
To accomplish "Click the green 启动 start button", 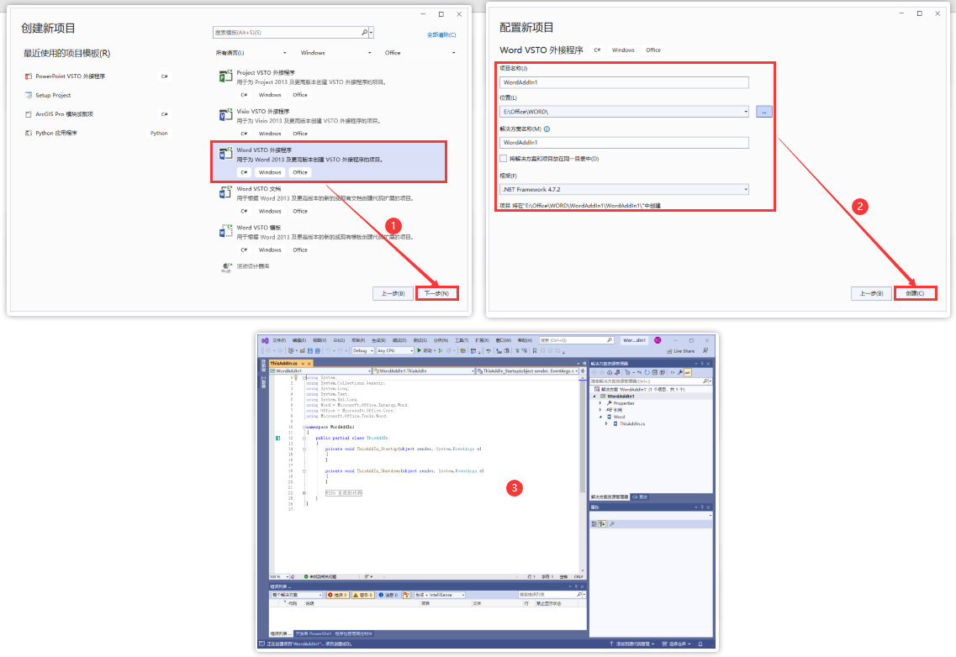I will pyautogui.click(x=425, y=351).
